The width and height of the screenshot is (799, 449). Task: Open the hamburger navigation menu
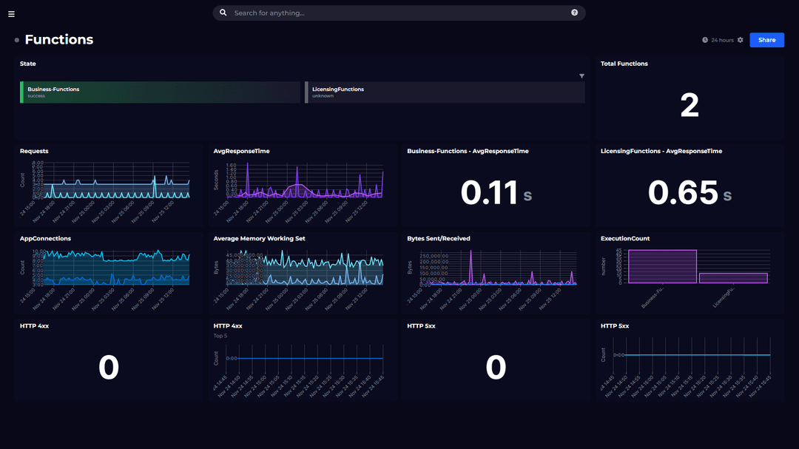(11, 13)
